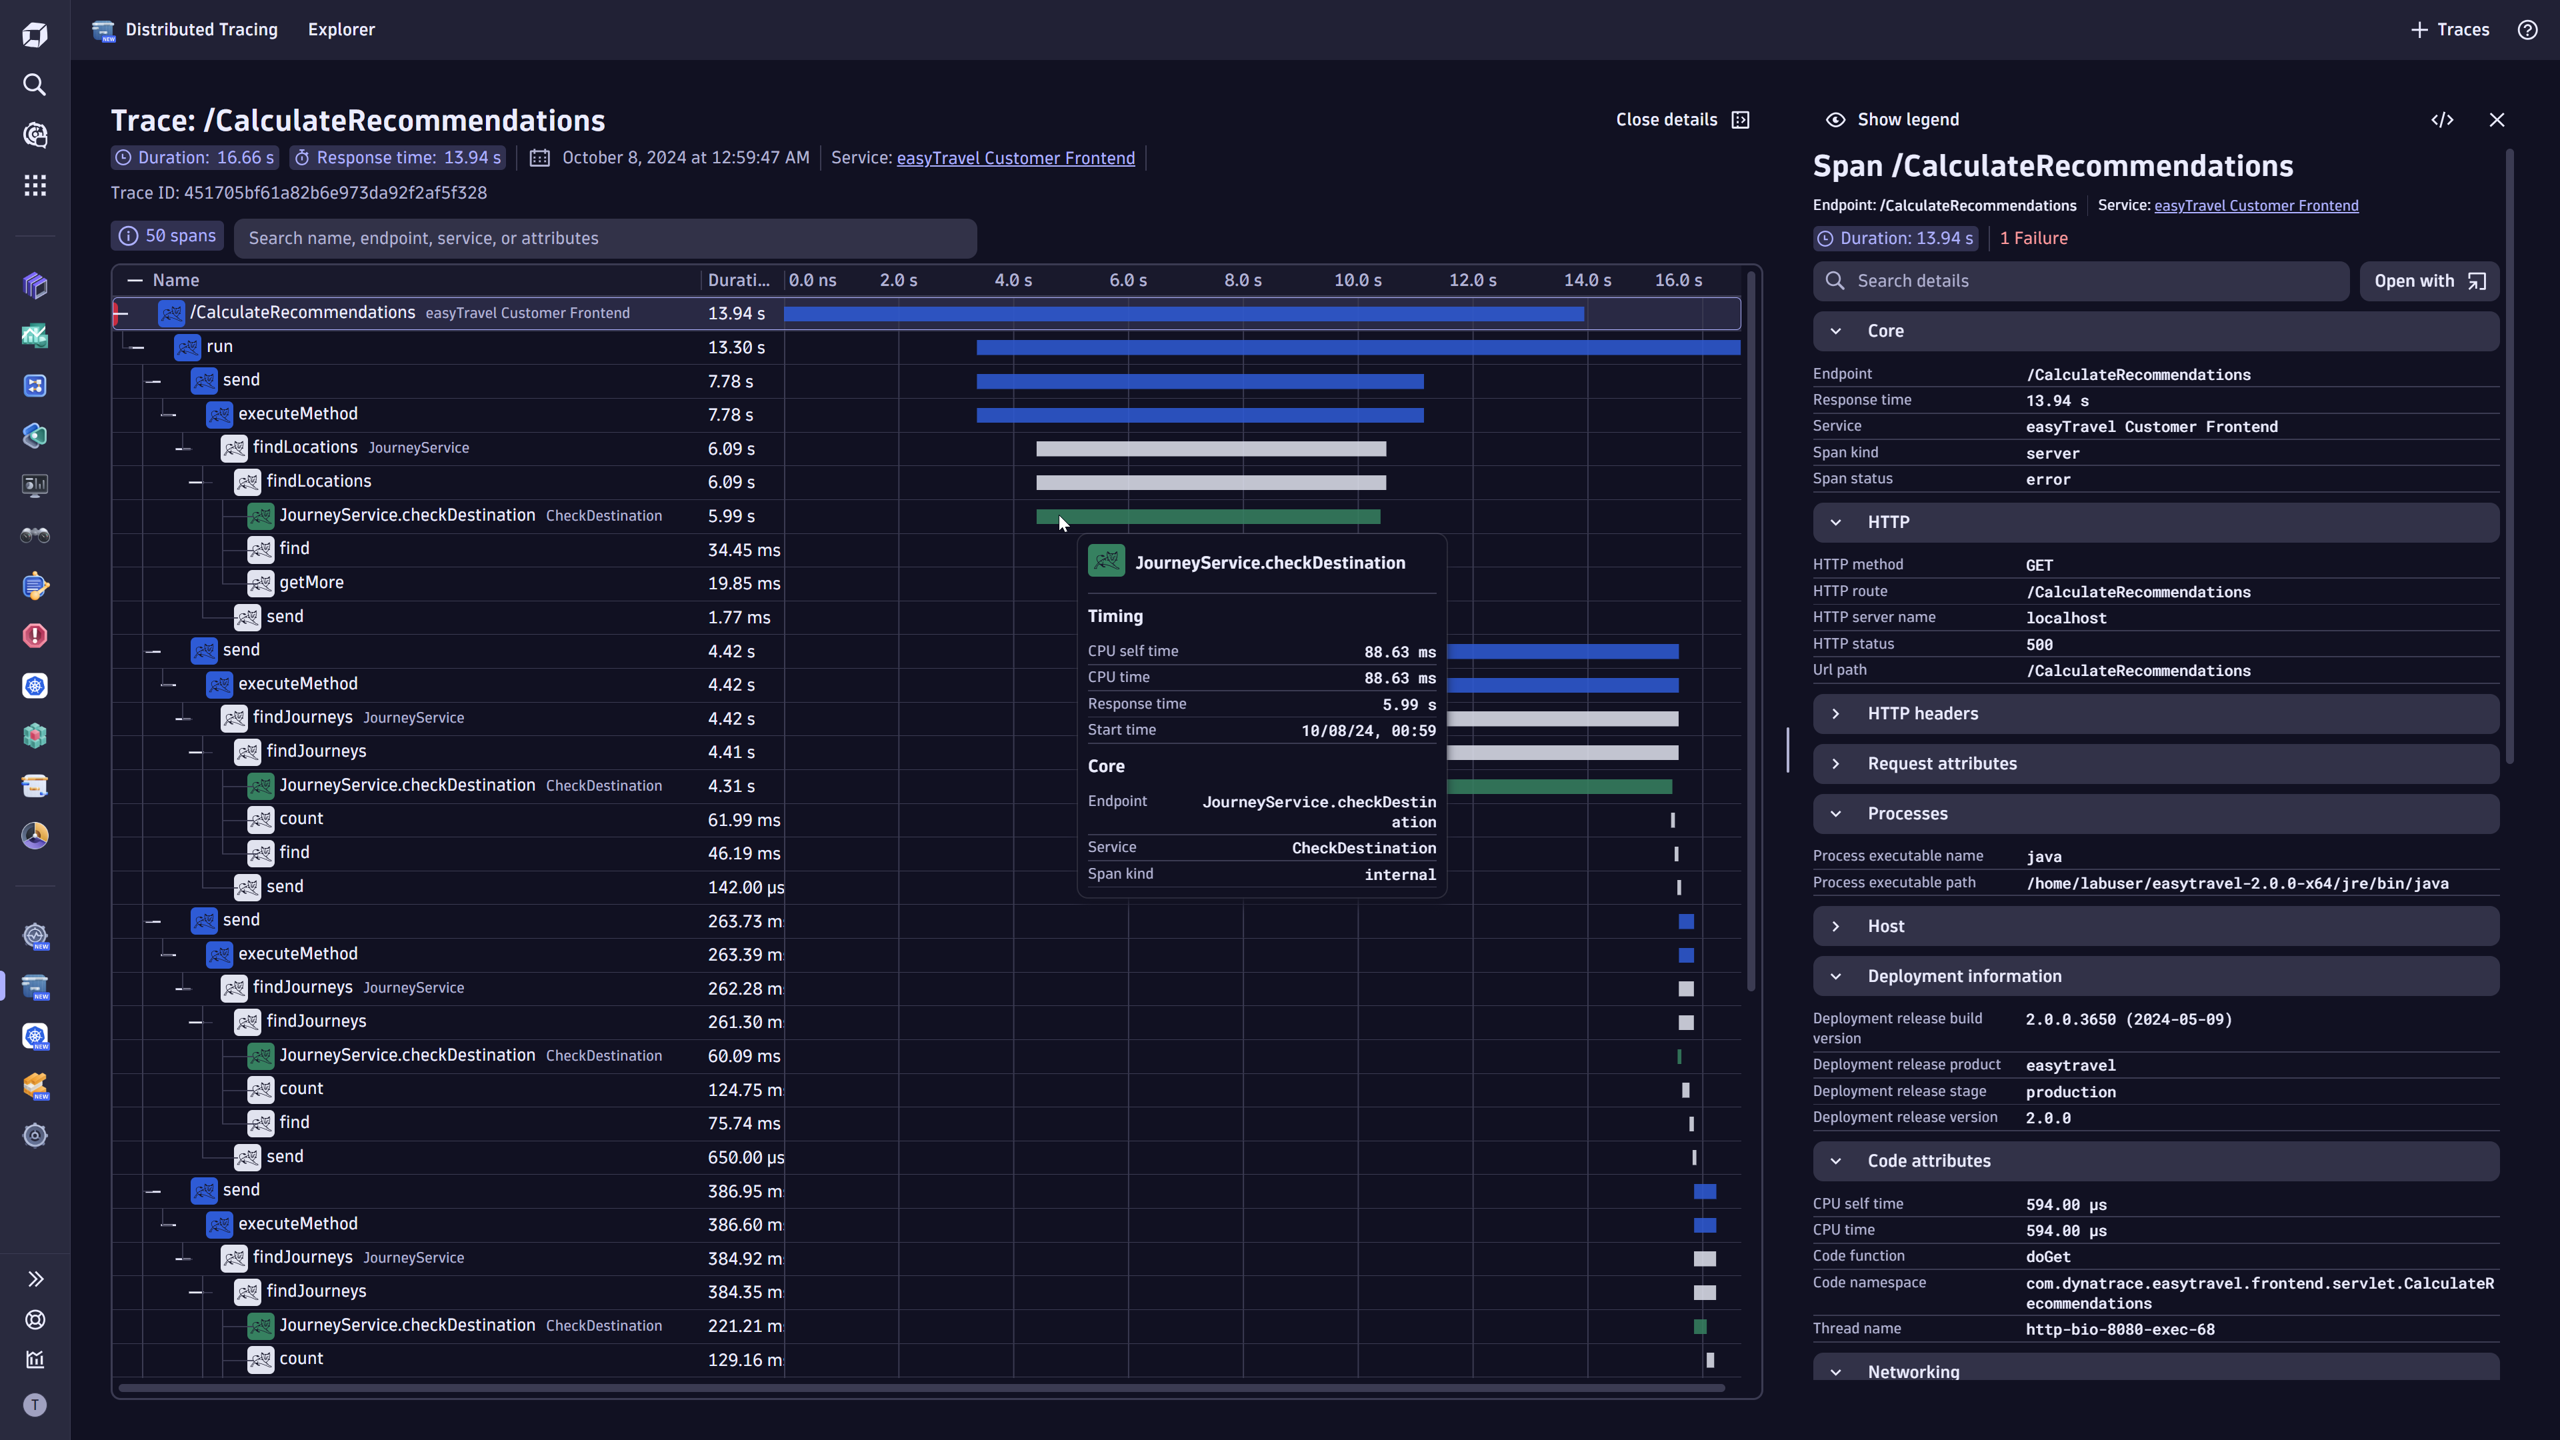Open the app launcher grid icon
The height and width of the screenshot is (1440, 2560).
pyautogui.click(x=35, y=185)
